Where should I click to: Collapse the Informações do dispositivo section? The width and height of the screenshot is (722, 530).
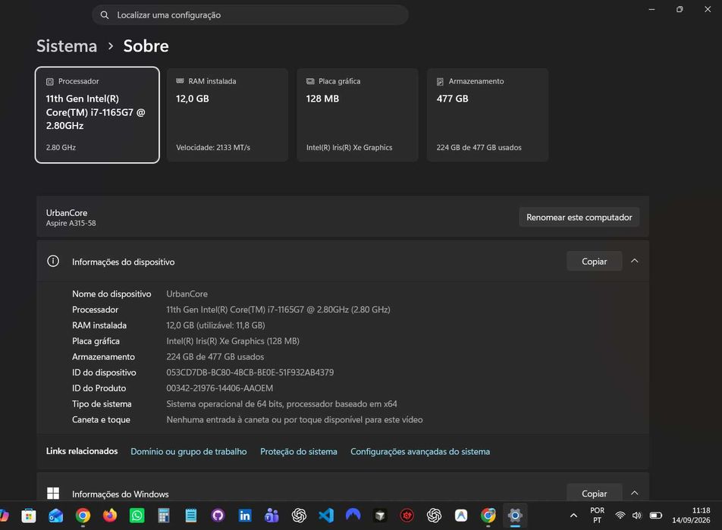(x=635, y=261)
